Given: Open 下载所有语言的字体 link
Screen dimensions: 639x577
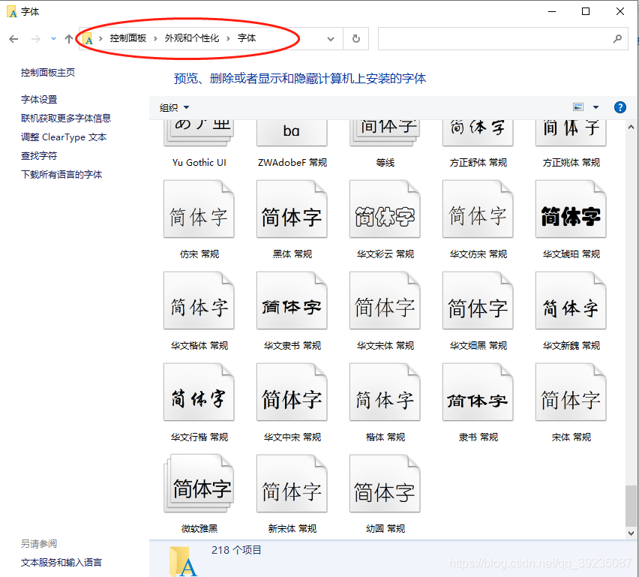Looking at the screenshot, I should click(61, 175).
